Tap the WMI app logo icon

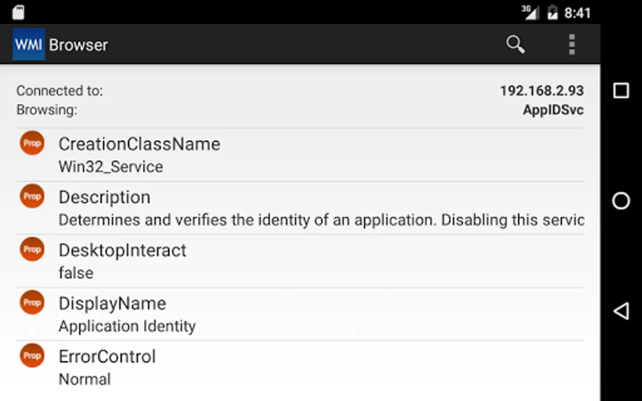click(x=29, y=45)
